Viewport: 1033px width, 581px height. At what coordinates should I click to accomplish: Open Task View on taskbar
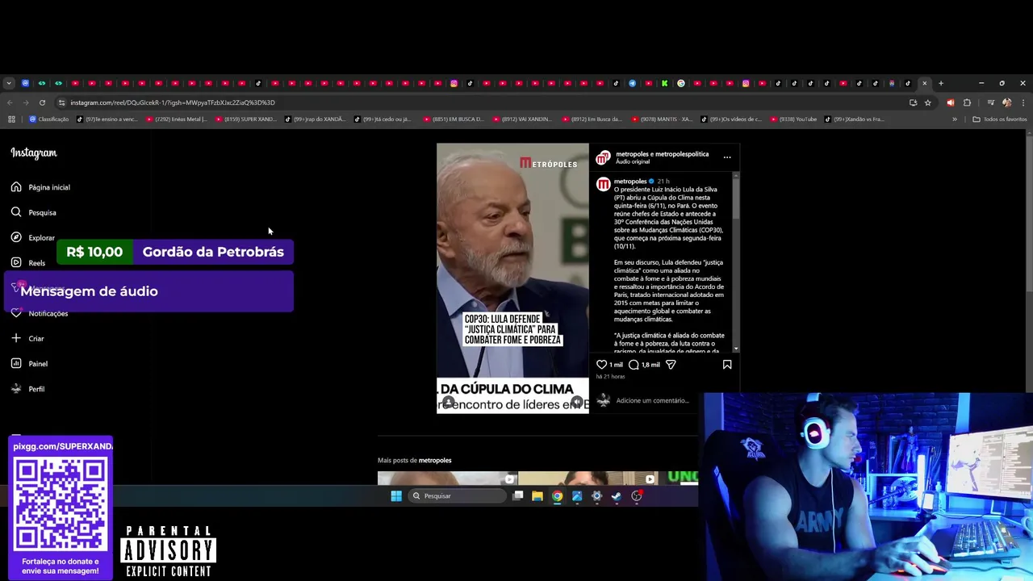518,496
